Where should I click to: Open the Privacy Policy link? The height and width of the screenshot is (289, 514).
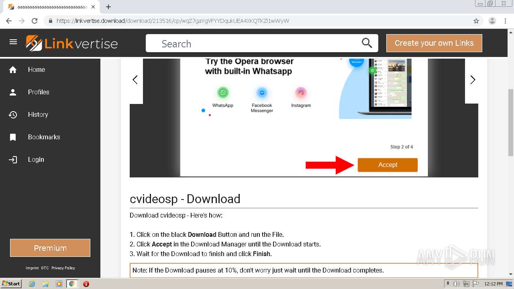(x=63, y=268)
